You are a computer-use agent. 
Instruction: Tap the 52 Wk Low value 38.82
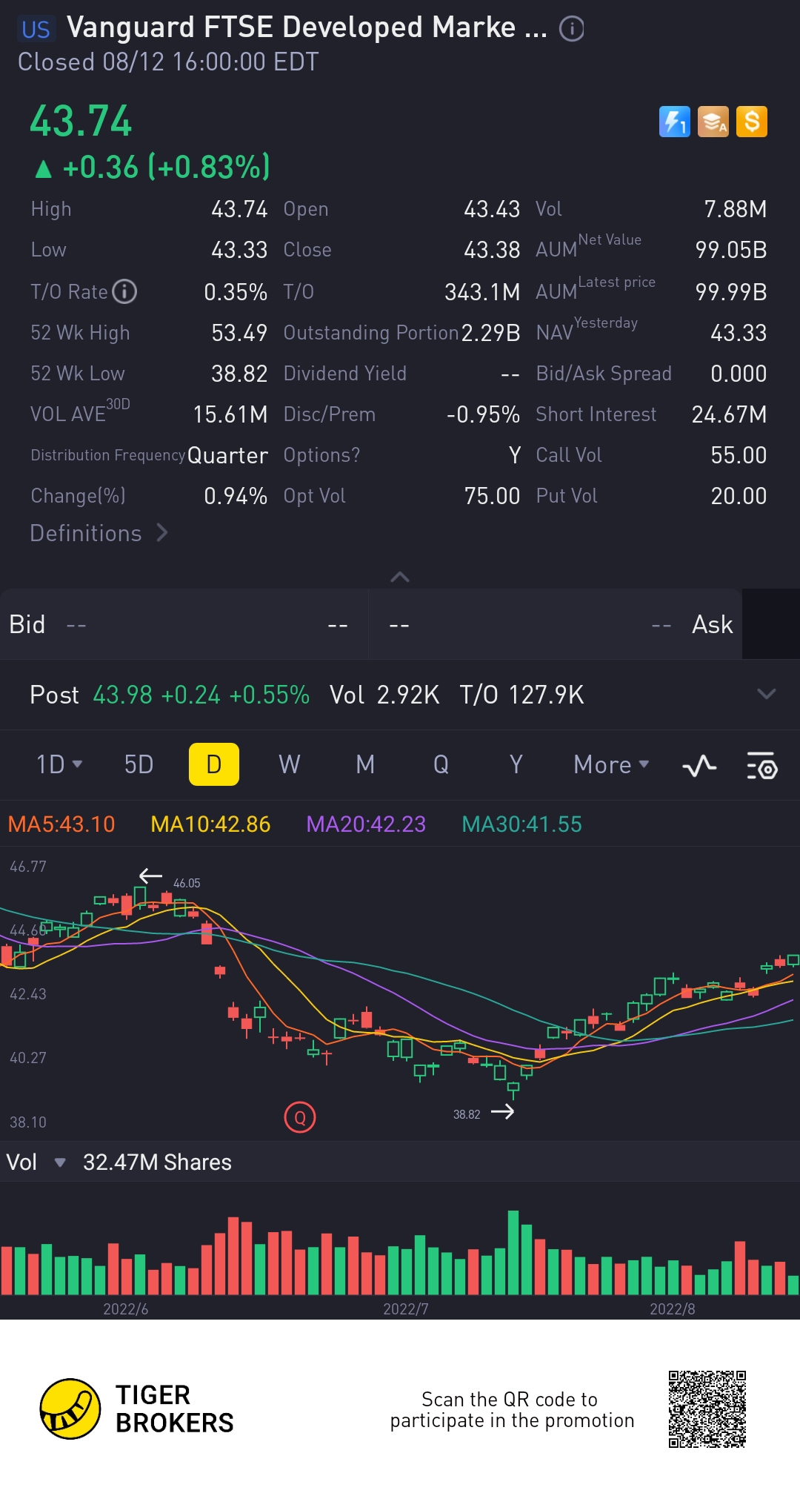pos(239,374)
